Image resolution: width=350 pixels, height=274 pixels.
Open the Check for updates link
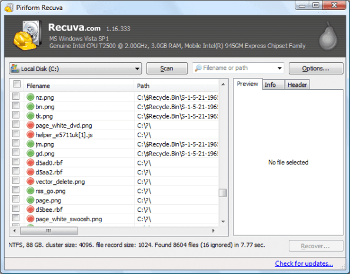click(304, 263)
